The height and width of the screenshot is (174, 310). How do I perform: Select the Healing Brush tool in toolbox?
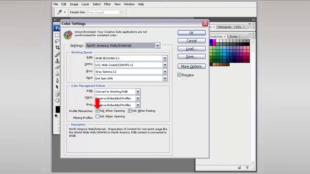(x=57, y=54)
